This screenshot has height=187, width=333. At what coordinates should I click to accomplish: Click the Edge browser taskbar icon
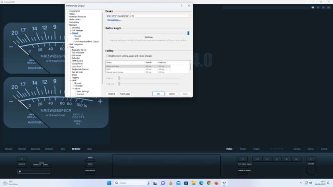201,183
